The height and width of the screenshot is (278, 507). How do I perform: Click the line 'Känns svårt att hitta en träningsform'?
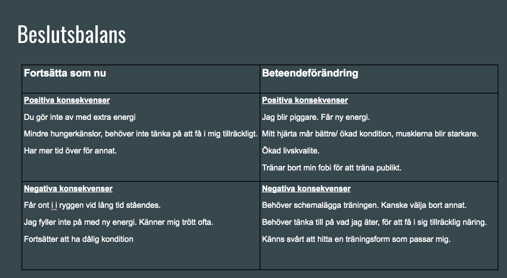pyautogui.click(x=356, y=239)
